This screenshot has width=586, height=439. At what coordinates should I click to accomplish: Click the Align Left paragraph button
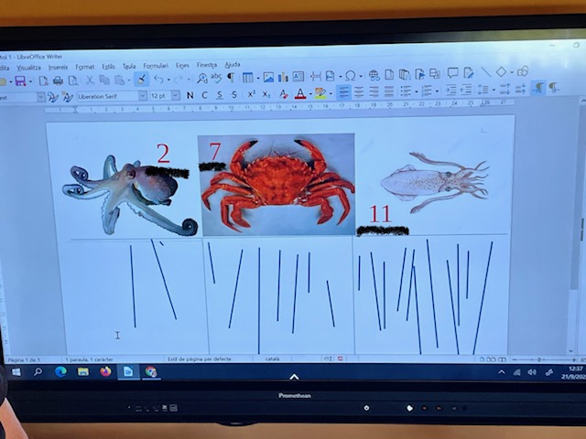pyautogui.click(x=343, y=92)
